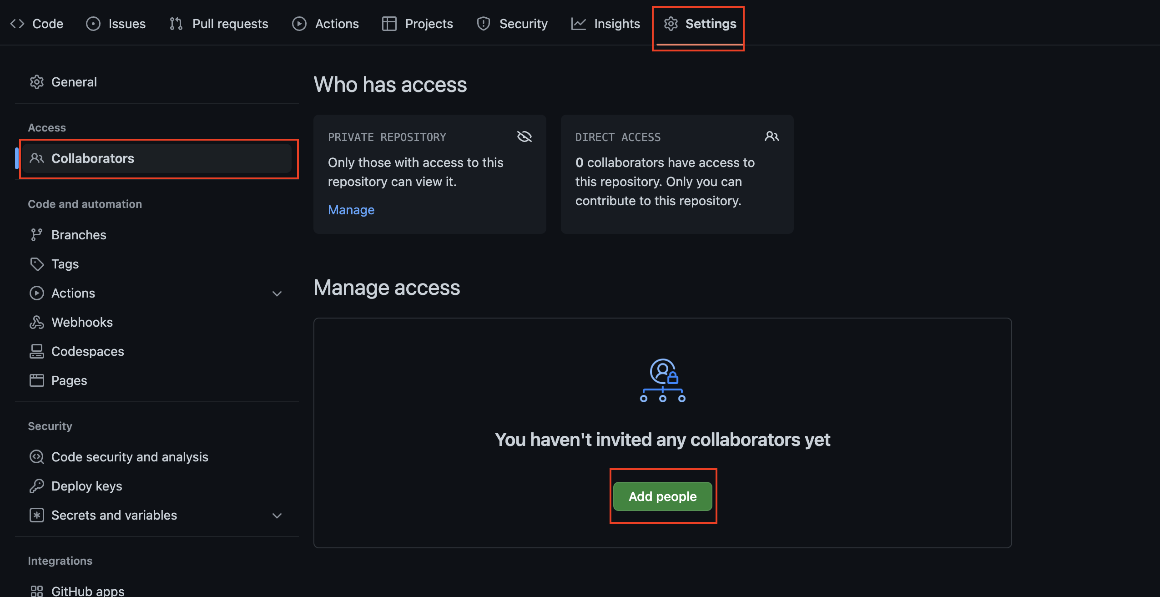Open the Security tab in top navigation
The height and width of the screenshot is (597, 1160).
pos(512,24)
